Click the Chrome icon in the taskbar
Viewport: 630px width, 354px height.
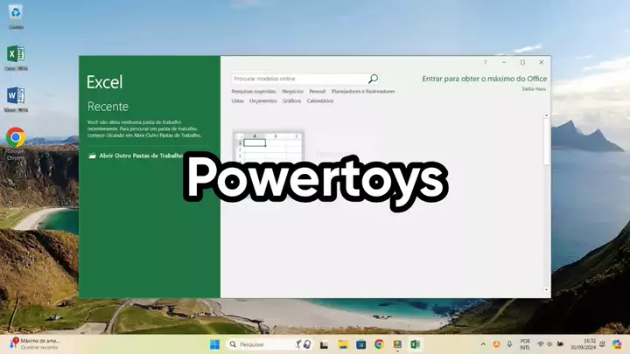[x=379, y=344]
